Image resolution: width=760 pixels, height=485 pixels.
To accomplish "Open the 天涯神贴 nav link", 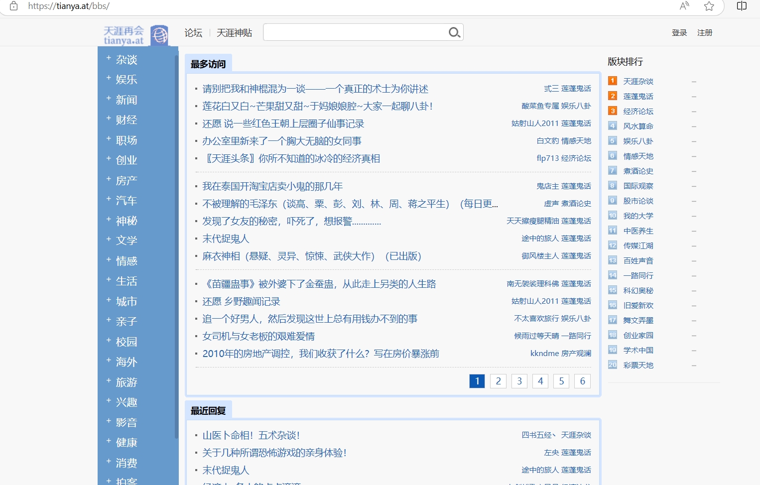I will point(234,33).
